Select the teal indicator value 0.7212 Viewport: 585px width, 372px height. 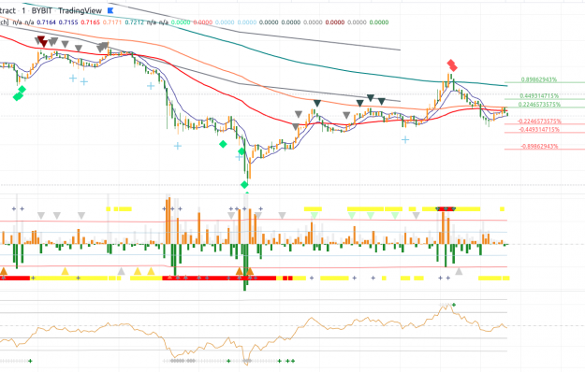tap(134, 22)
